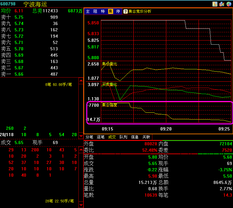Switch to the 主 chart tab
The width and height of the screenshot is (233, 208).
point(88,11)
